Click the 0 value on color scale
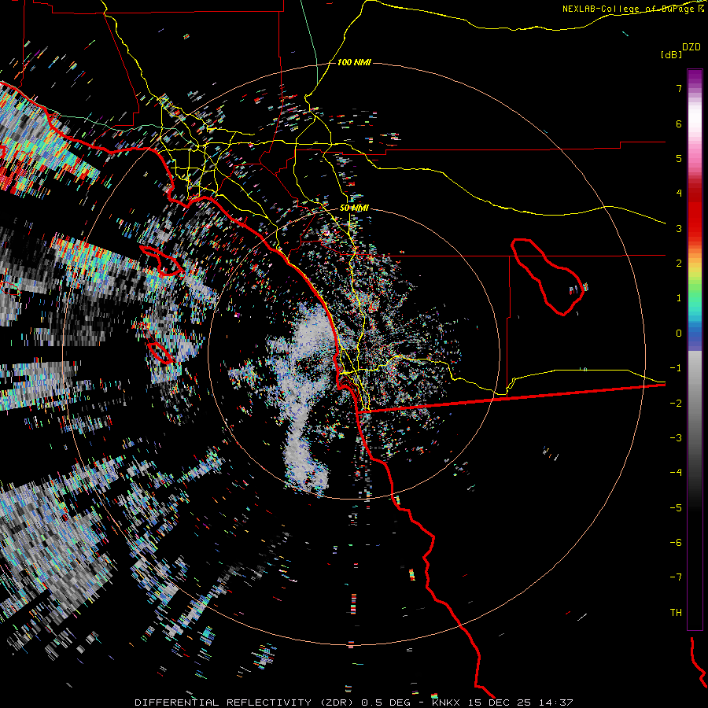This screenshot has width=708, height=708. (x=679, y=334)
